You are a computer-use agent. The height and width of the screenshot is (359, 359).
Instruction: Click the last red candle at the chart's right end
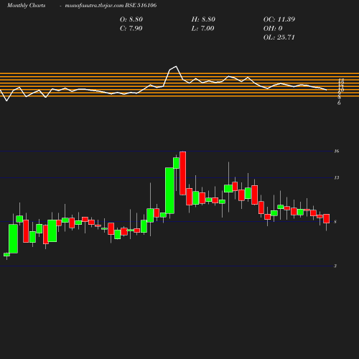[327, 218]
